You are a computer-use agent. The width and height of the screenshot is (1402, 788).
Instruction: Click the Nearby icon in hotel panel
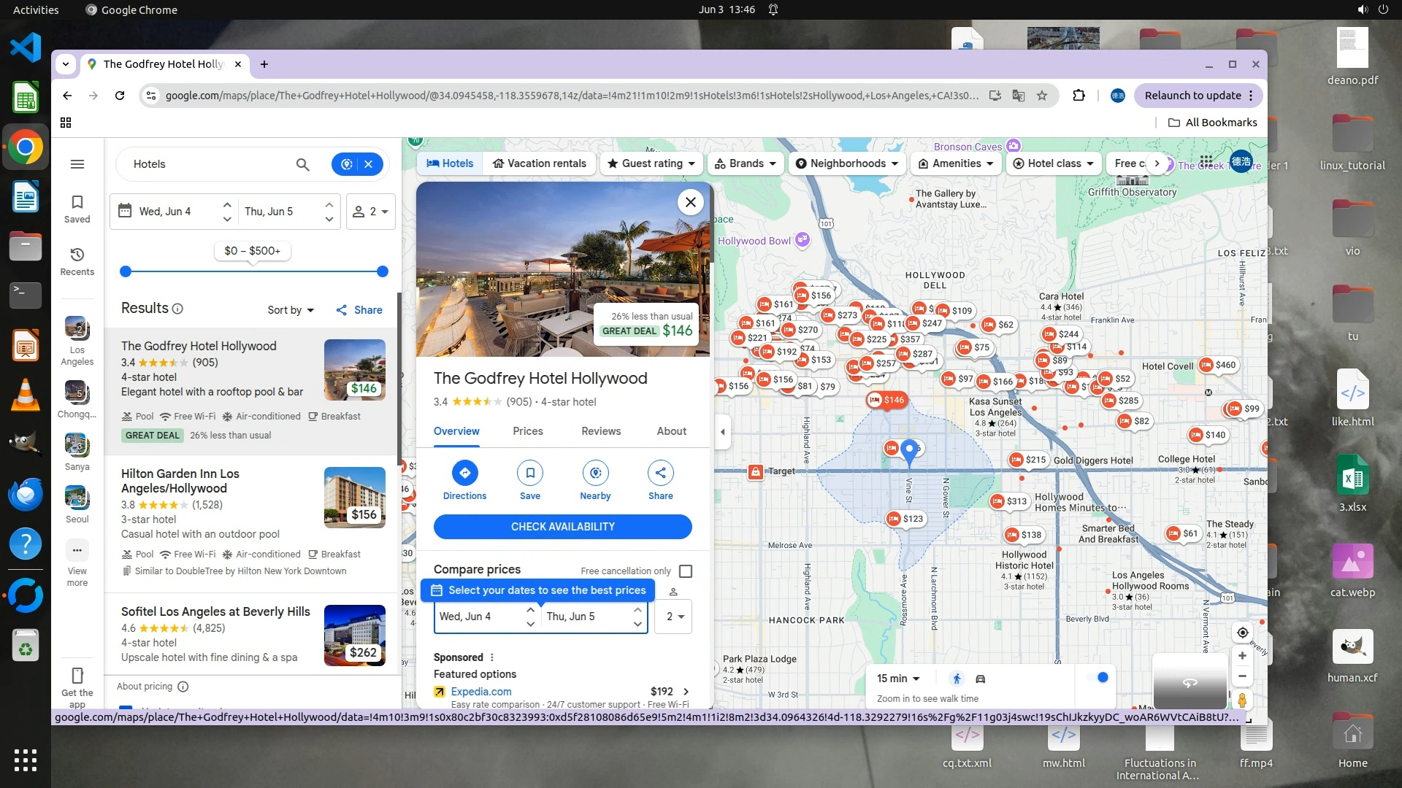pos(595,473)
